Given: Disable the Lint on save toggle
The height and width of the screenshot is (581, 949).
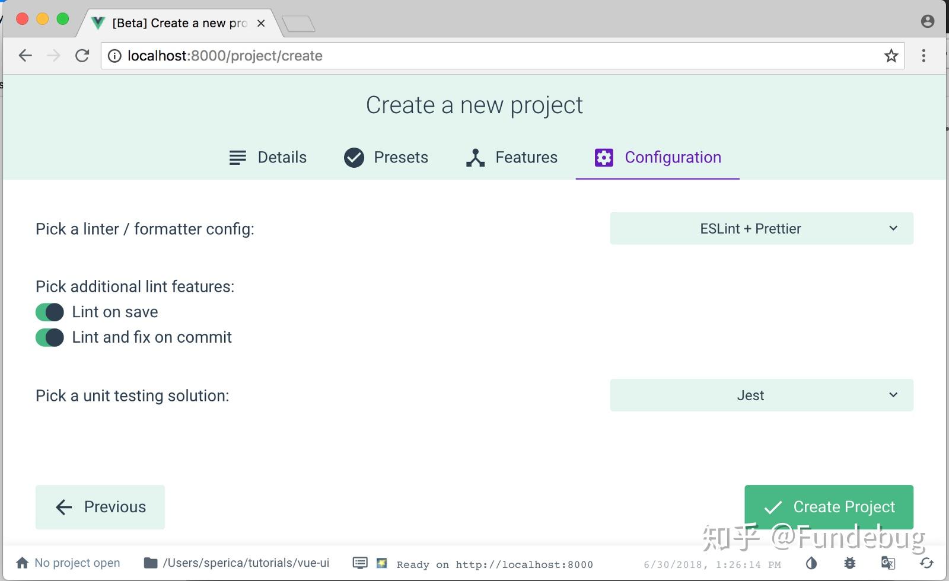Looking at the screenshot, I should pos(49,312).
